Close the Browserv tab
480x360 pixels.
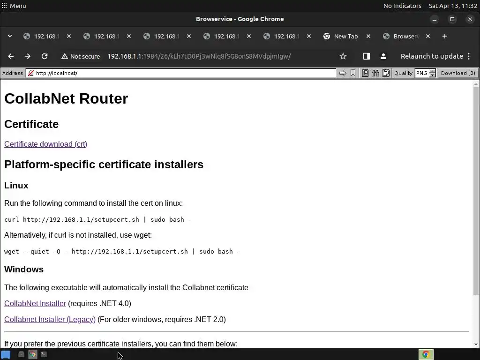point(428,36)
